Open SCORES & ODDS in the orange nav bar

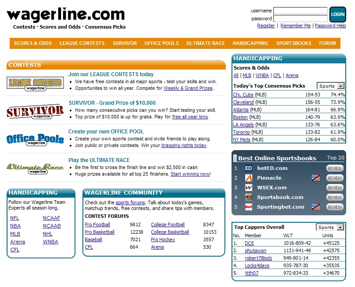[x=33, y=43]
